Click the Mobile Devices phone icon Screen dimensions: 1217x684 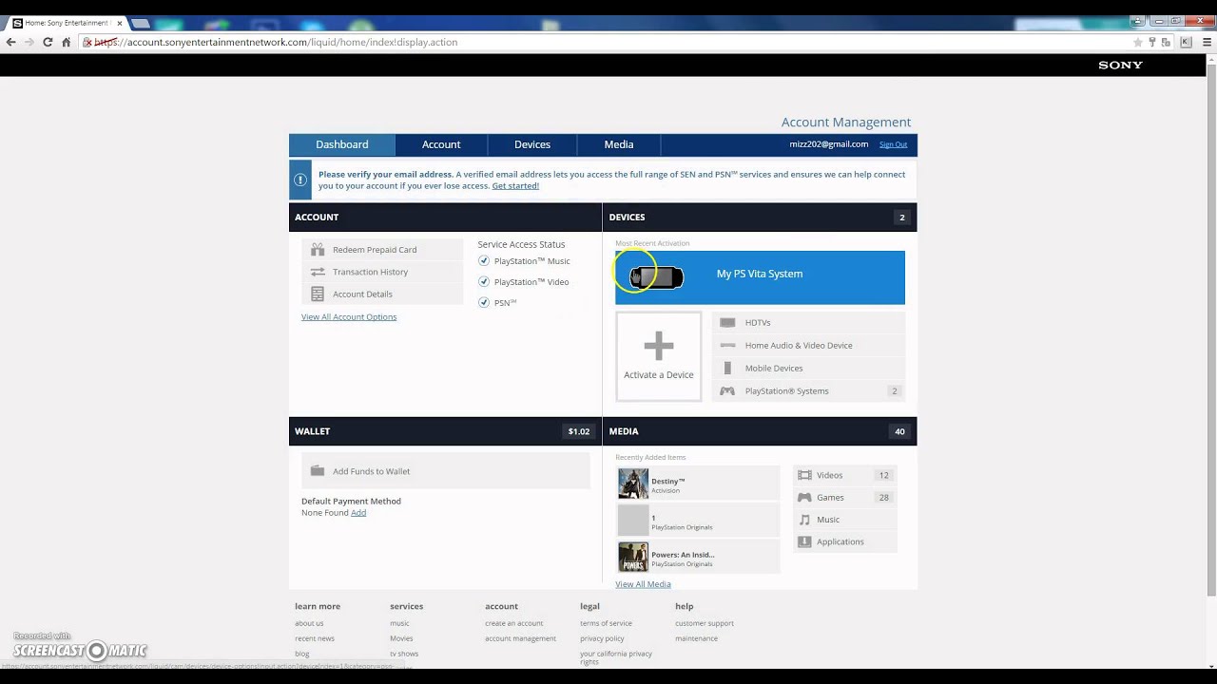727,369
